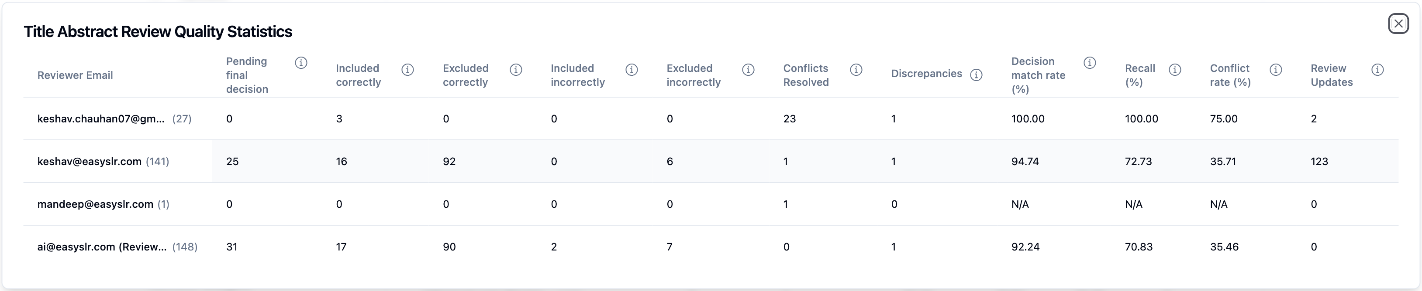Click the mandeep@easyslr.com reviewer email
This screenshot has width=1422, height=291.
(x=95, y=204)
